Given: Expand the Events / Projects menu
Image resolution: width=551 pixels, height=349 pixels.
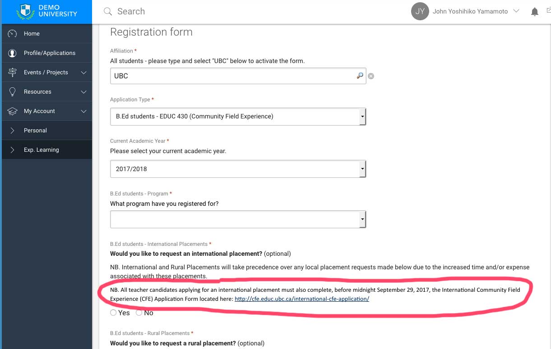Looking at the screenshot, I should point(46,72).
